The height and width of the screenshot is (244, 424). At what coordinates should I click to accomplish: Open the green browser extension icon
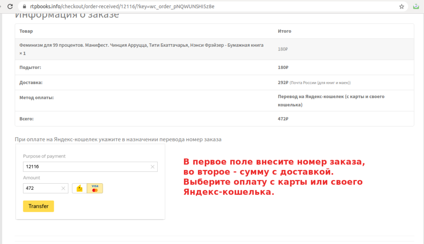(416, 7)
